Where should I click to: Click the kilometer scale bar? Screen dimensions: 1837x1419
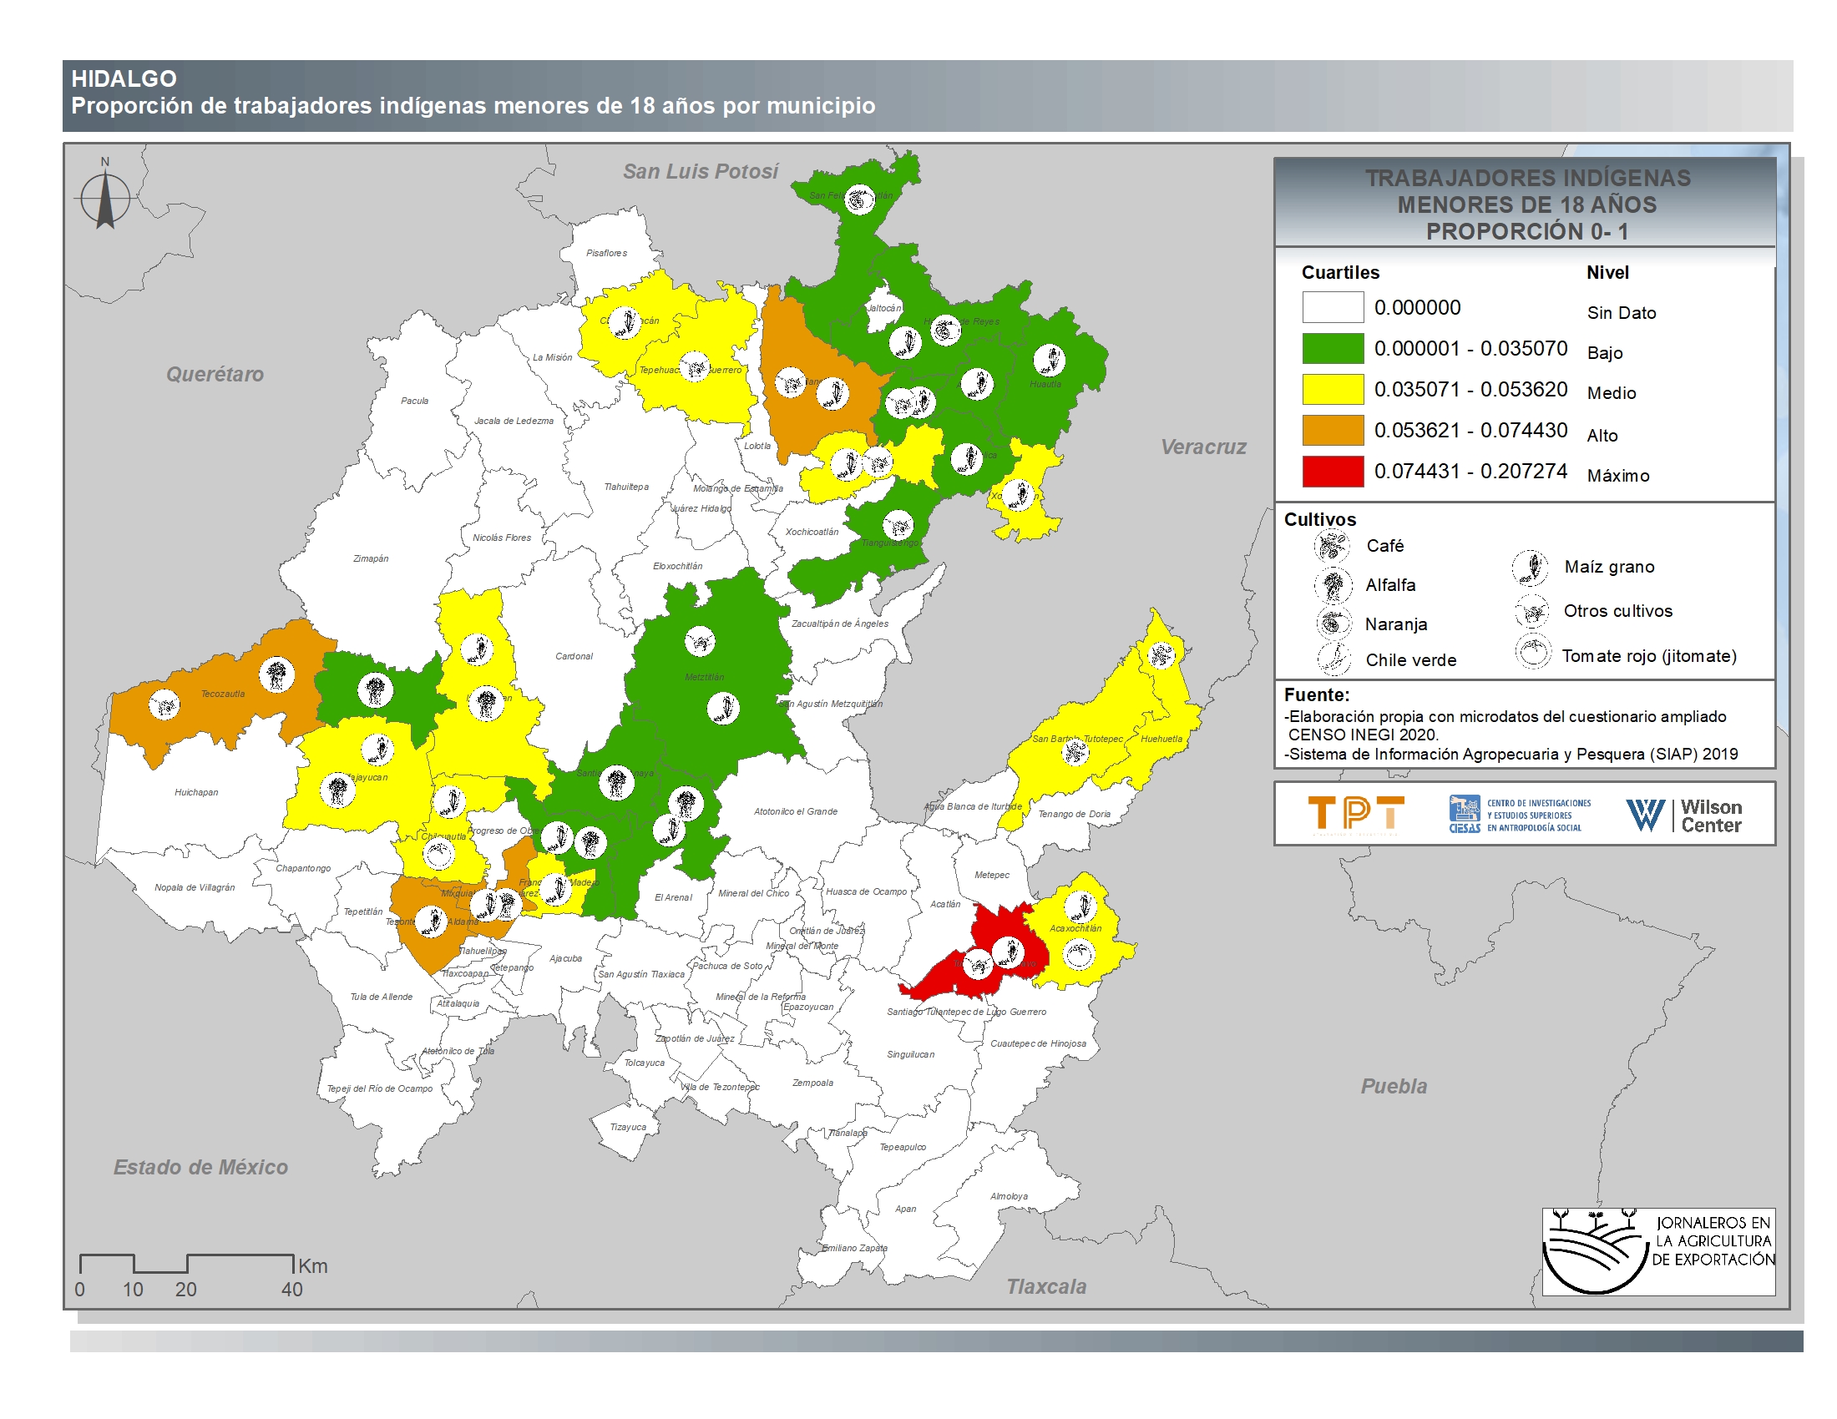186,1263
